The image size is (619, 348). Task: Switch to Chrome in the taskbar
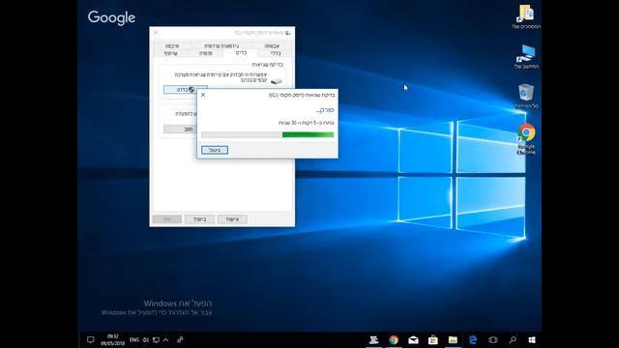(394, 339)
